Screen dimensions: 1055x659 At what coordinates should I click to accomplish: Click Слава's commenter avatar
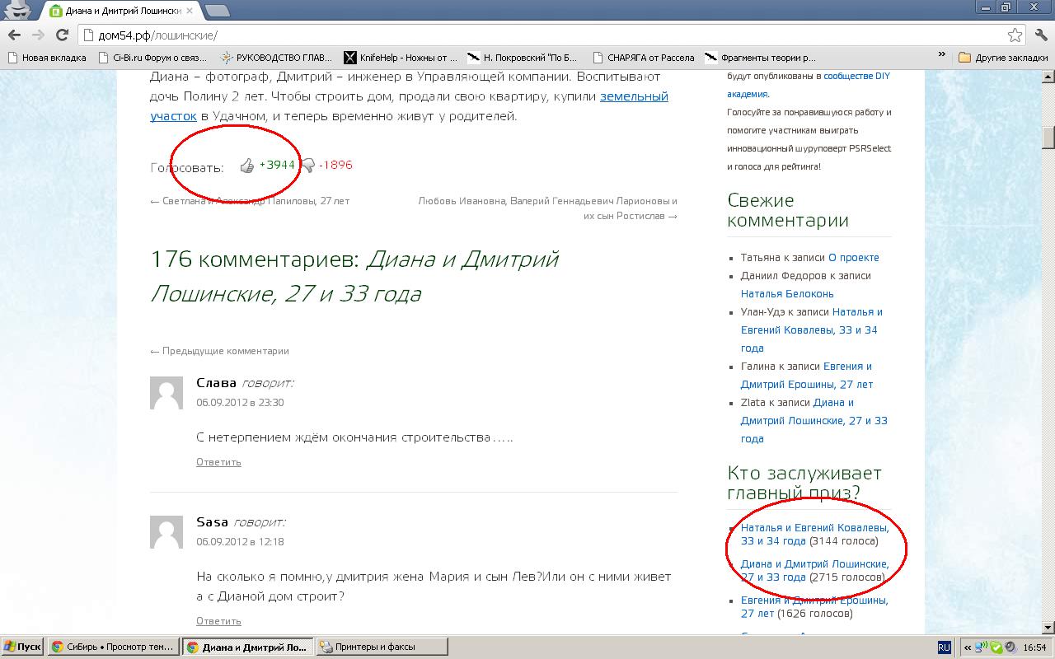pos(166,393)
